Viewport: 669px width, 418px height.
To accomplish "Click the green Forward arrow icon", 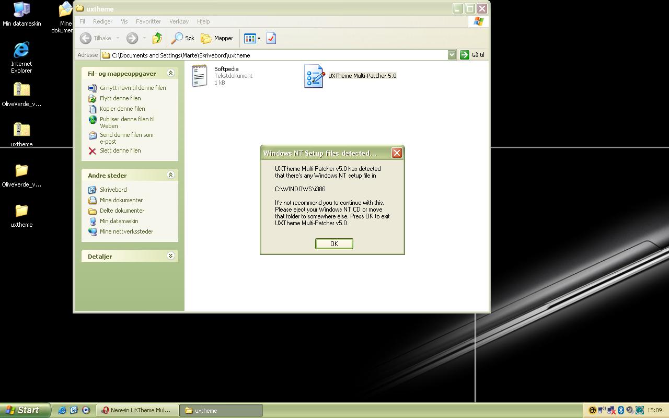I will 132,38.
